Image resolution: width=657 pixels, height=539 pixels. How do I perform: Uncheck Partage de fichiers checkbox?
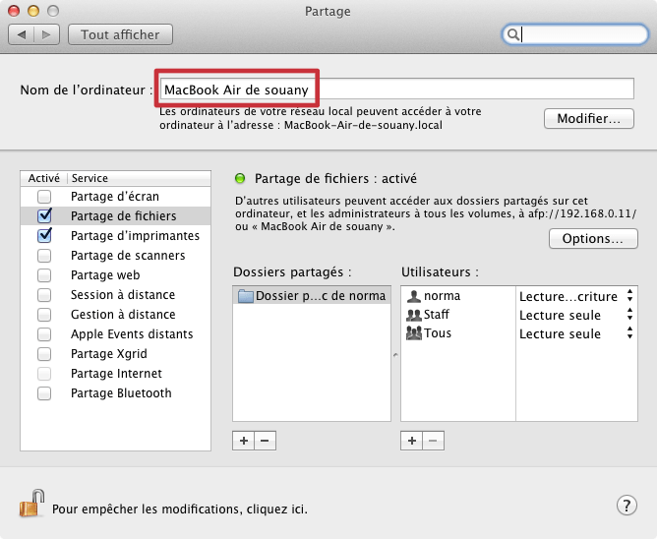click(44, 215)
